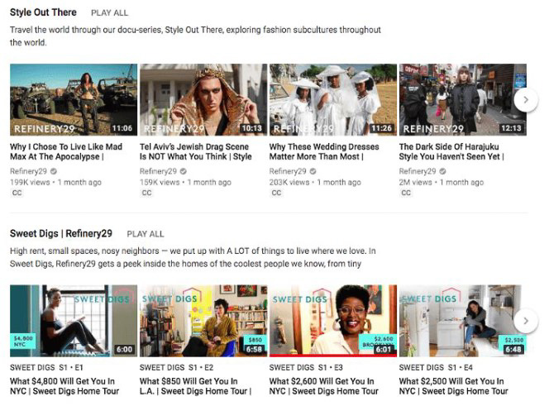Viewport: 549px width, 406px height.
Task: Click the 6:58 duration badge
Action: point(254,349)
